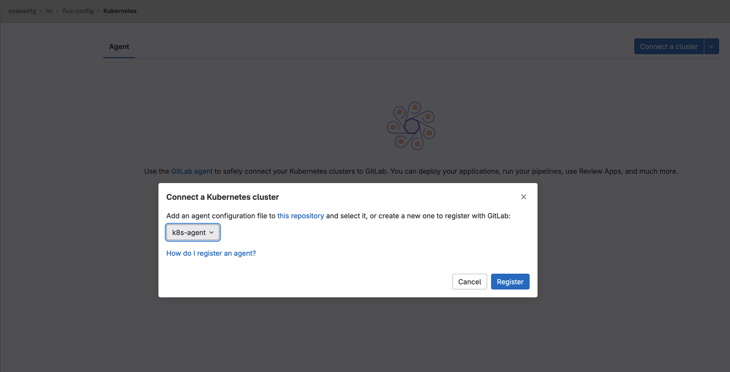Viewport: 730px width, 372px height.
Task: Open the k8s-agent selection dropdown
Action: [193, 232]
